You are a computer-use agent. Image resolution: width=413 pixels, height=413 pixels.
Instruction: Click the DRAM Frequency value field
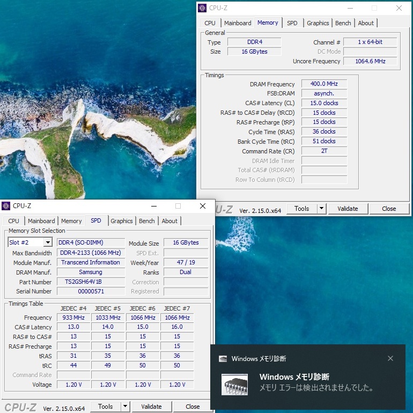pyautogui.click(x=324, y=84)
